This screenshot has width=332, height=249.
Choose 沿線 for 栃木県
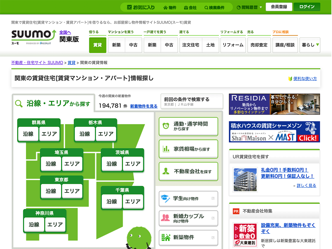click(85, 134)
